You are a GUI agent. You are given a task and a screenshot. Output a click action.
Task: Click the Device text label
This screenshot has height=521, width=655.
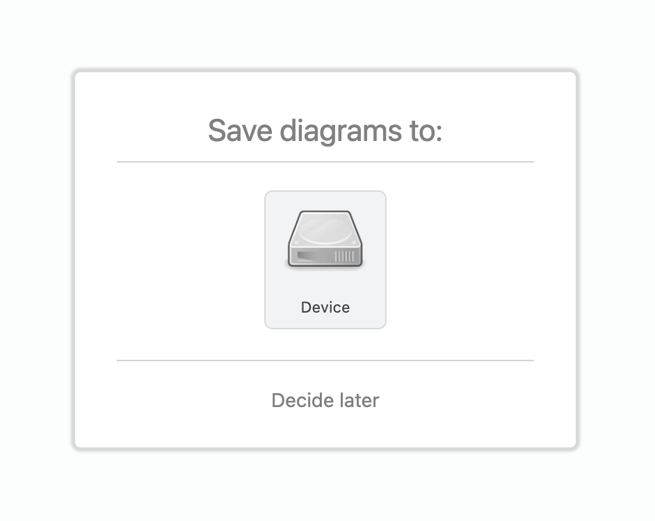pos(325,307)
